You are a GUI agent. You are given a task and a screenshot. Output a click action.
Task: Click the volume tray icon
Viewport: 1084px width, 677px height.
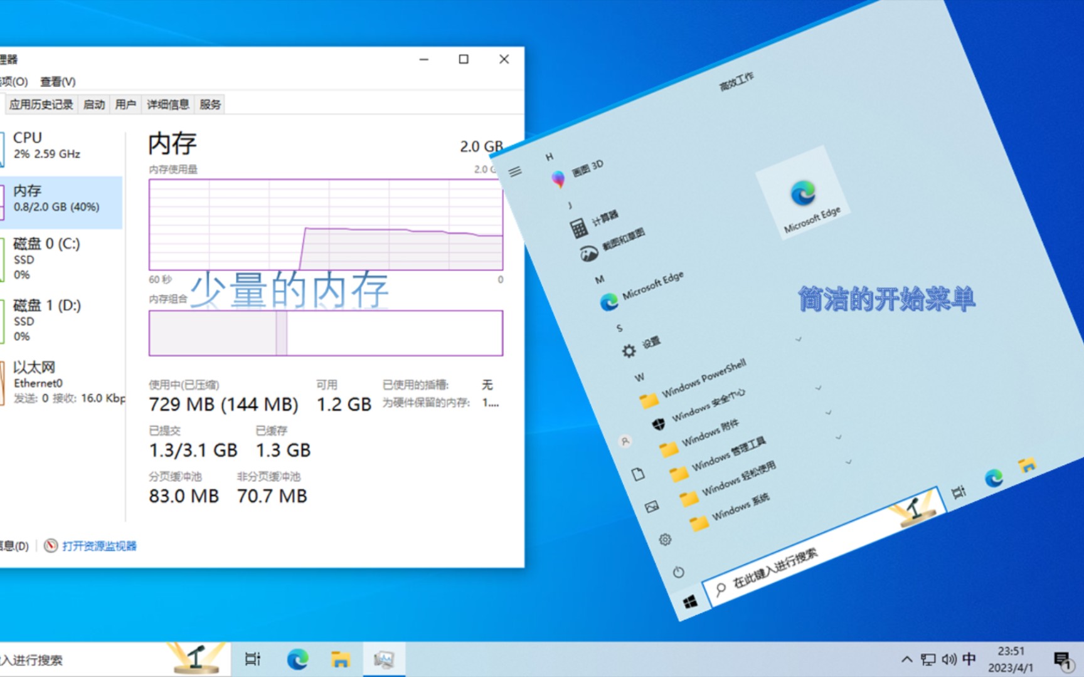pyautogui.click(x=948, y=659)
